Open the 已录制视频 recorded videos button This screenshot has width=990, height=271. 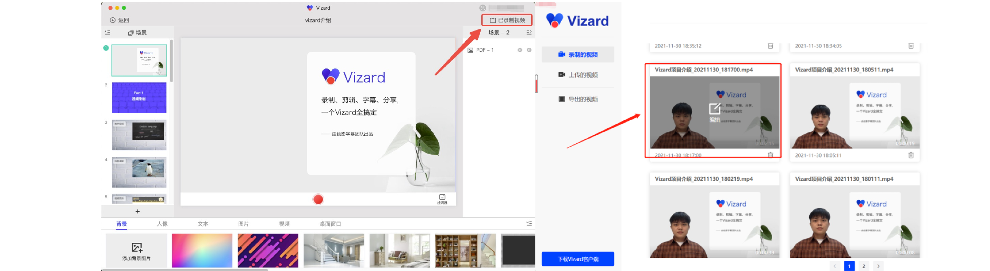click(x=507, y=21)
